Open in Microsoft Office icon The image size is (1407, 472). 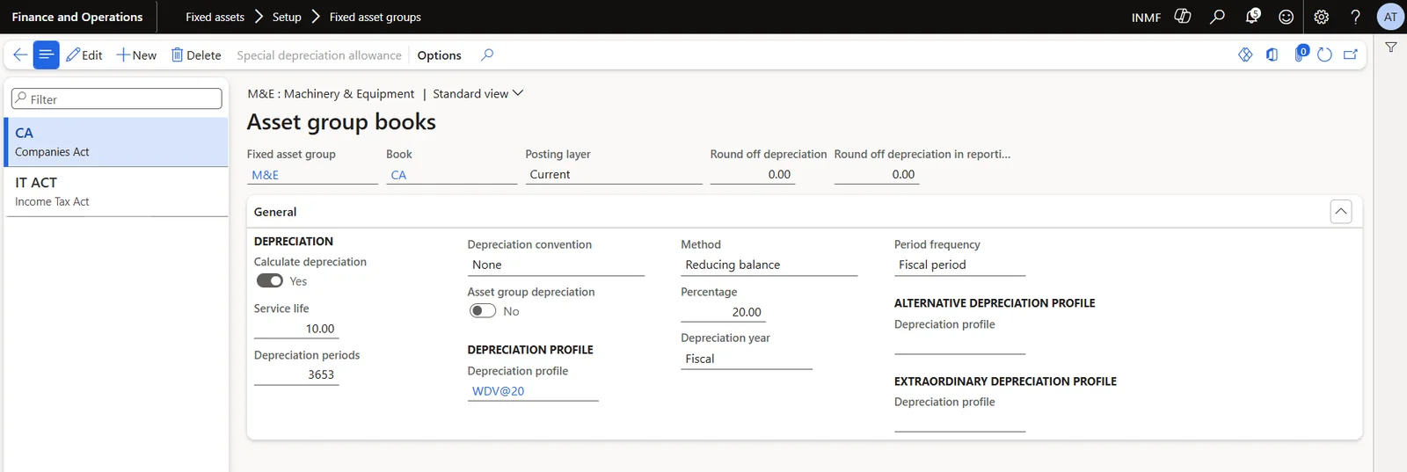click(1272, 54)
